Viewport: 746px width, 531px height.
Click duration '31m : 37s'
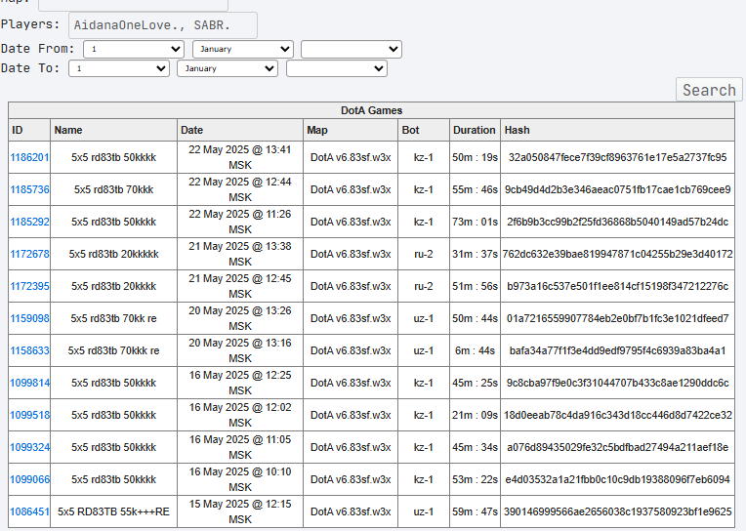tap(475, 254)
